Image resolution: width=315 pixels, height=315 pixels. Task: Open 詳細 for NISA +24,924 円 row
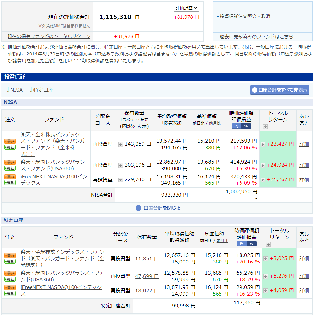point(304,165)
